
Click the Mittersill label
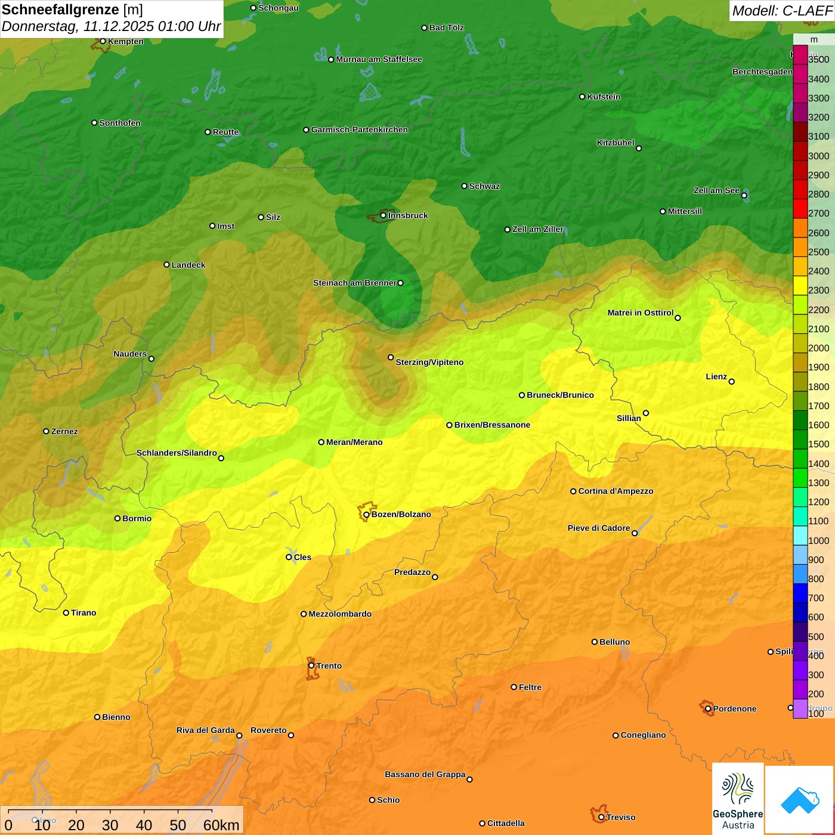point(685,211)
